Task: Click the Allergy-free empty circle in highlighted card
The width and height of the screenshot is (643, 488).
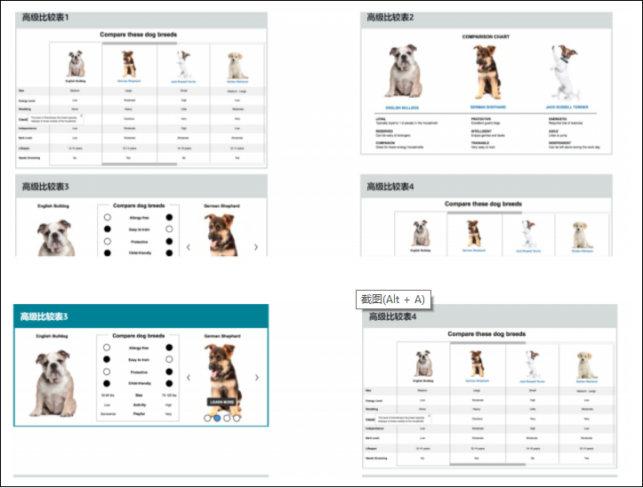Action: (x=107, y=348)
